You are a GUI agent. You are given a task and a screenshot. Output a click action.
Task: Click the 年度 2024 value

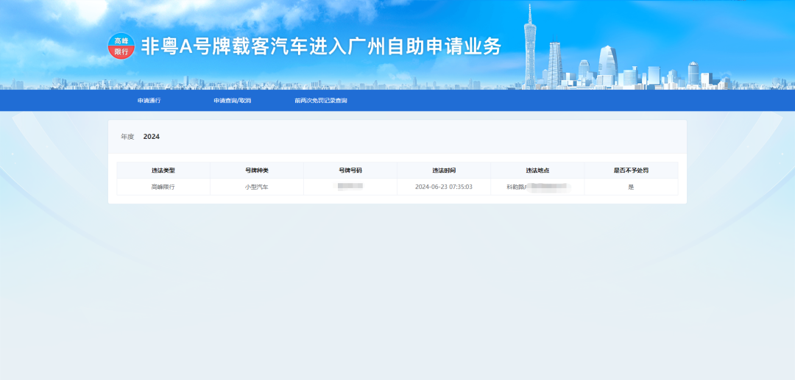tap(152, 137)
